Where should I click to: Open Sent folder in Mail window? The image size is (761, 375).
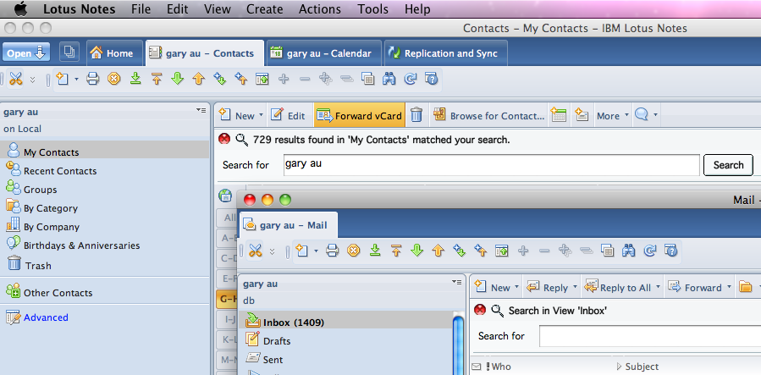273,360
